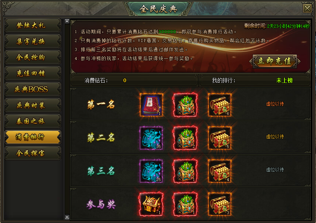Open the 登陆大礼 tab
The height and width of the screenshot is (223, 316).
pyautogui.click(x=33, y=25)
